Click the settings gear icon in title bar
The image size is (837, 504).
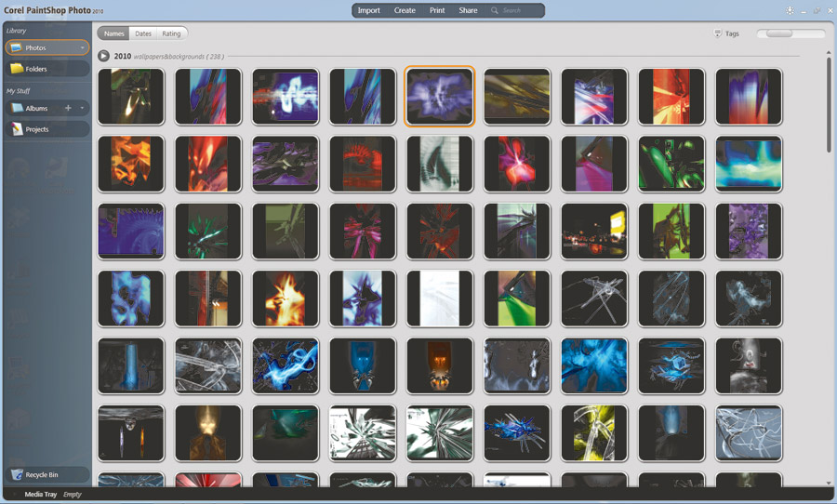click(789, 10)
